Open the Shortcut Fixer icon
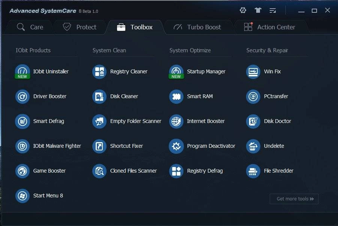Screen dimensions: 338x226 pyautogui.click(x=99, y=146)
